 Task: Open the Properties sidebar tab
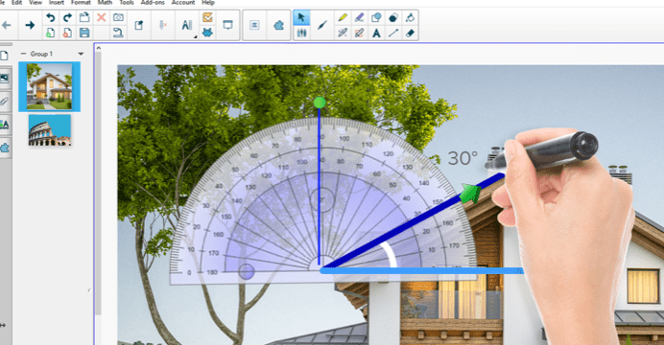point(5,125)
